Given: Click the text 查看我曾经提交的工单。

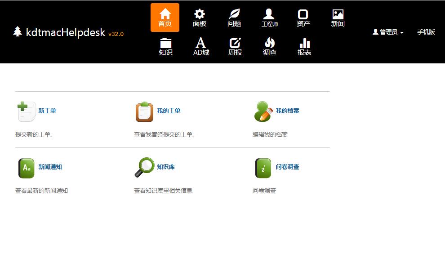Looking at the screenshot, I should click(165, 134).
